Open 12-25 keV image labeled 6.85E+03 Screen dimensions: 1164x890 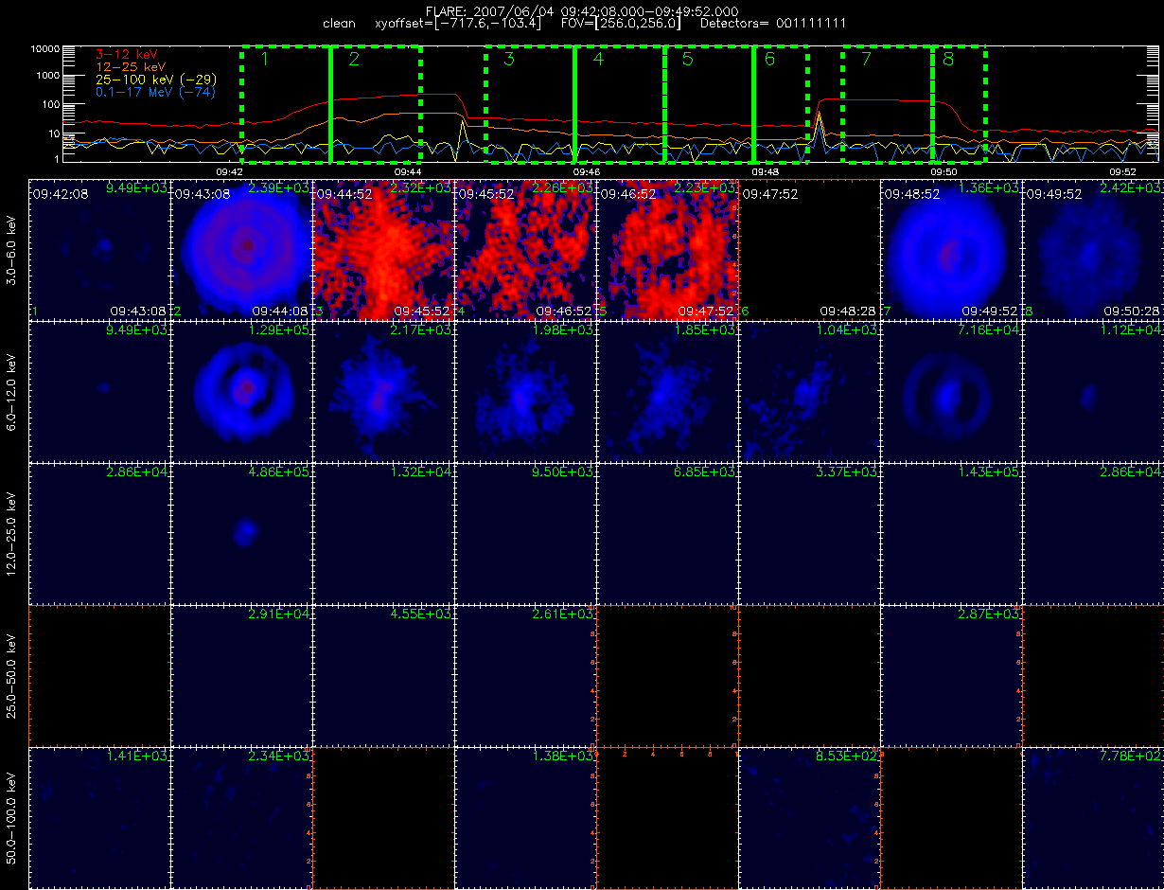(667, 533)
